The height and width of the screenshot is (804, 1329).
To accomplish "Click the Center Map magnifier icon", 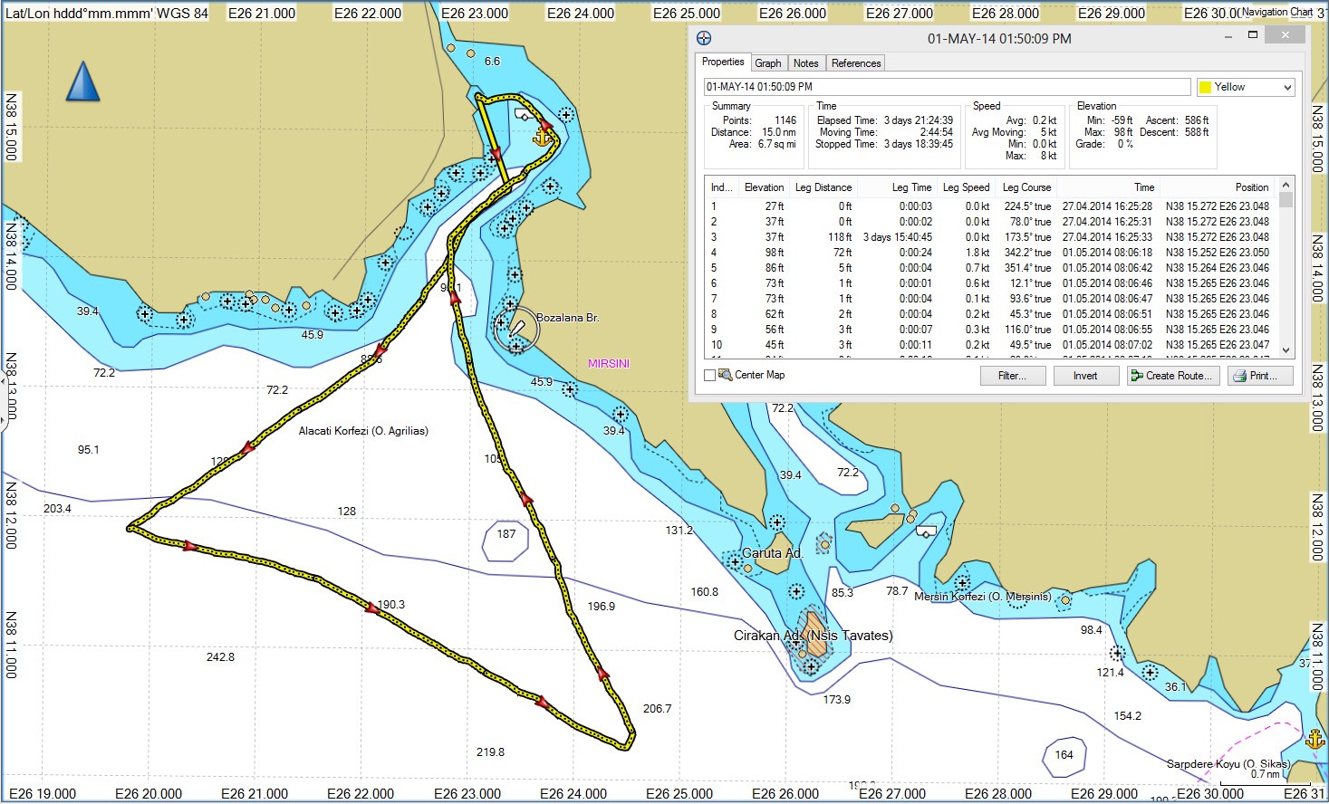I will (726, 374).
